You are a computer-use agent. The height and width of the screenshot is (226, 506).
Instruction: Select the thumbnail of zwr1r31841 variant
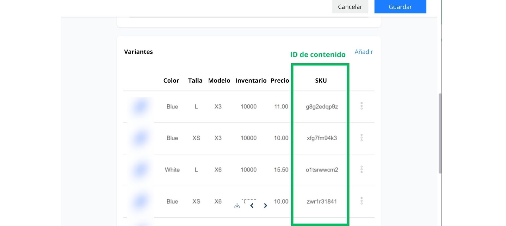140,201
